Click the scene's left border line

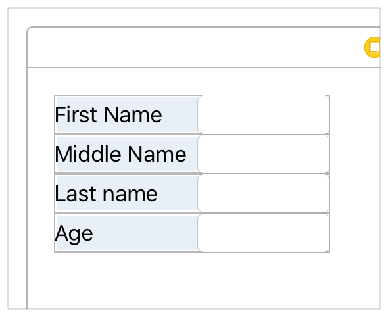point(27,188)
